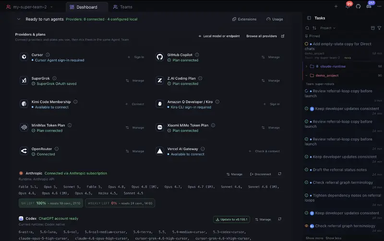Open info icon next to Z.AI Coding Plan
This screenshot has width=384, height=241.
(x=200, y=78)
